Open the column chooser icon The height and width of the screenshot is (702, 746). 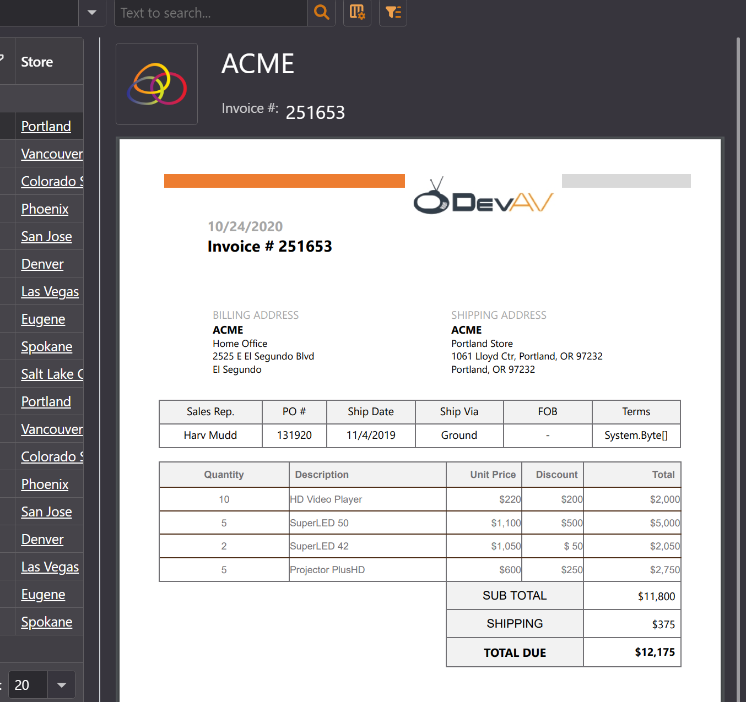coord(357,13)
